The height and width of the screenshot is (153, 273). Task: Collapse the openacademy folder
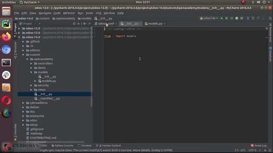click(x=27, y=59)
